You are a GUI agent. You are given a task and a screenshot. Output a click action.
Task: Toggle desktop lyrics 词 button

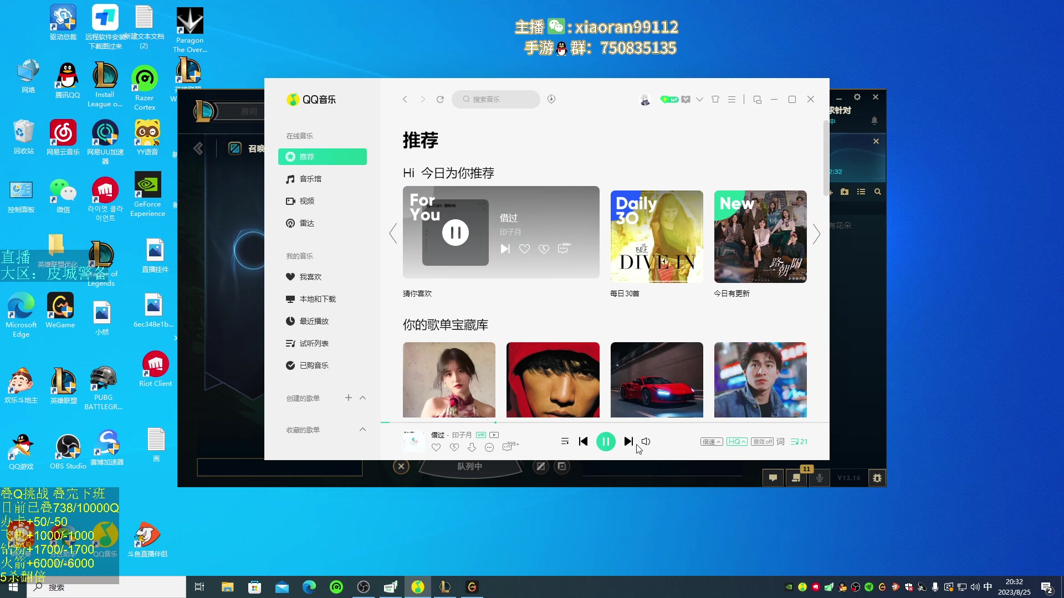click(780, 442)
